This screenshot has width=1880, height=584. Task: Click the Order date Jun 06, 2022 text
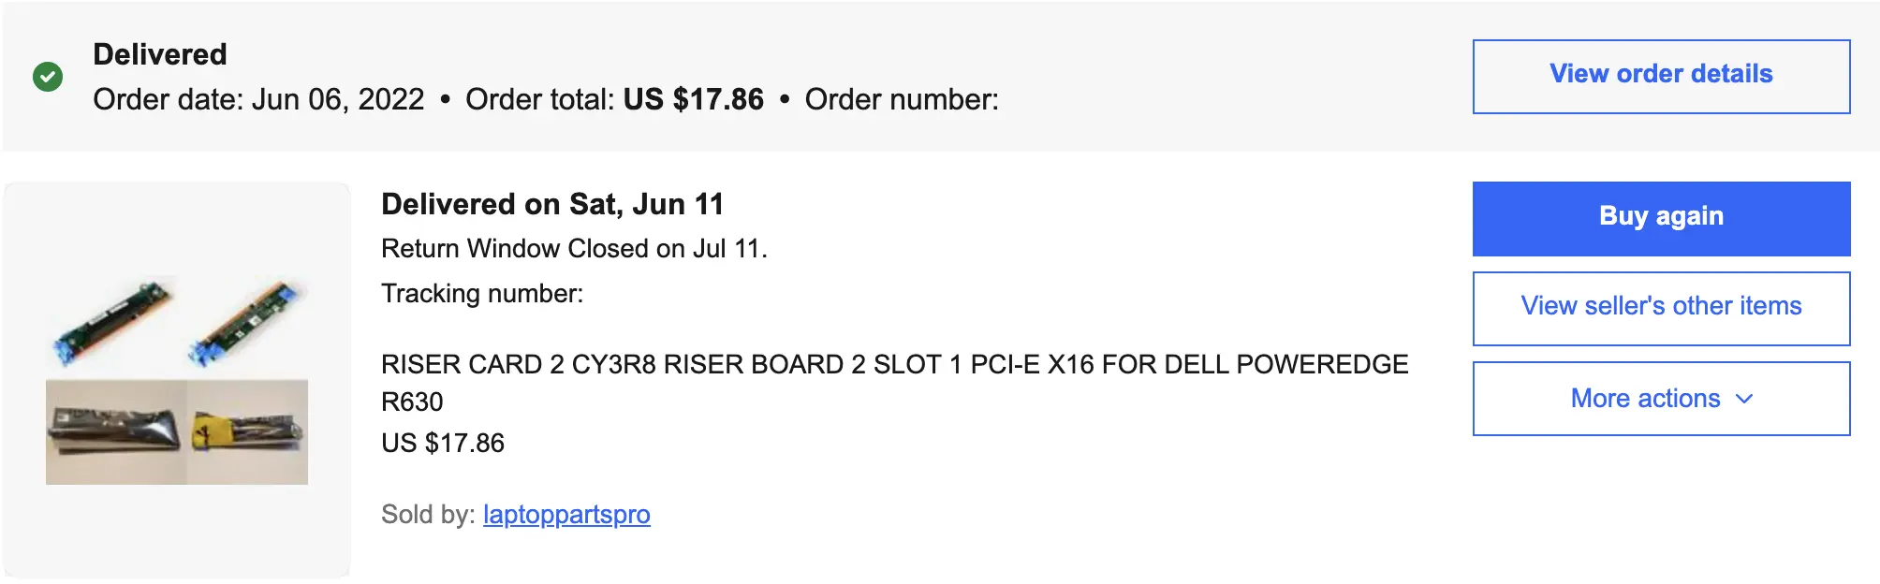click(258, 99)
